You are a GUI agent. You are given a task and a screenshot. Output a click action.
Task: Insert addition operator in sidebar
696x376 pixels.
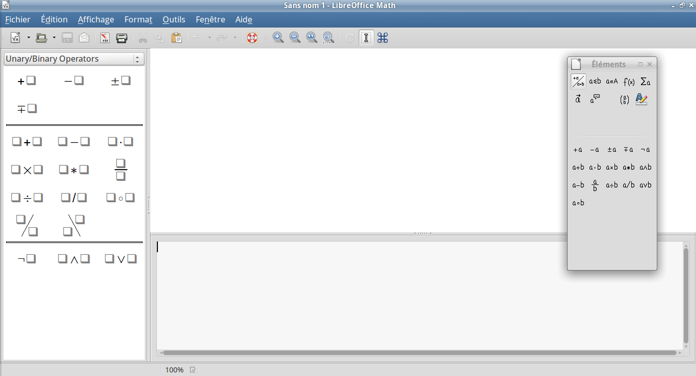[27, 142]
